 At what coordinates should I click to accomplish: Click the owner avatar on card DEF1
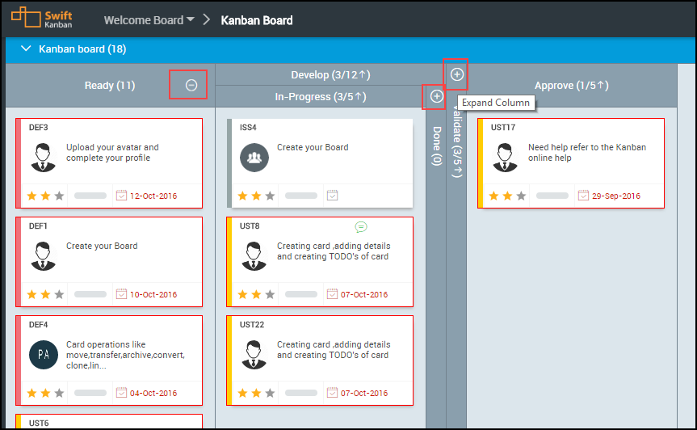tap(43, 255)
